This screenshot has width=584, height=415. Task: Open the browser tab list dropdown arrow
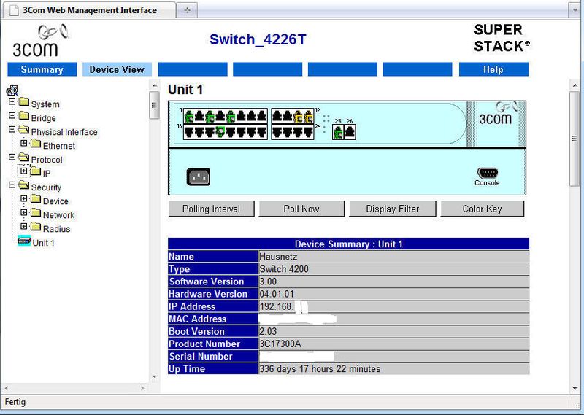(x=575, y=10)
